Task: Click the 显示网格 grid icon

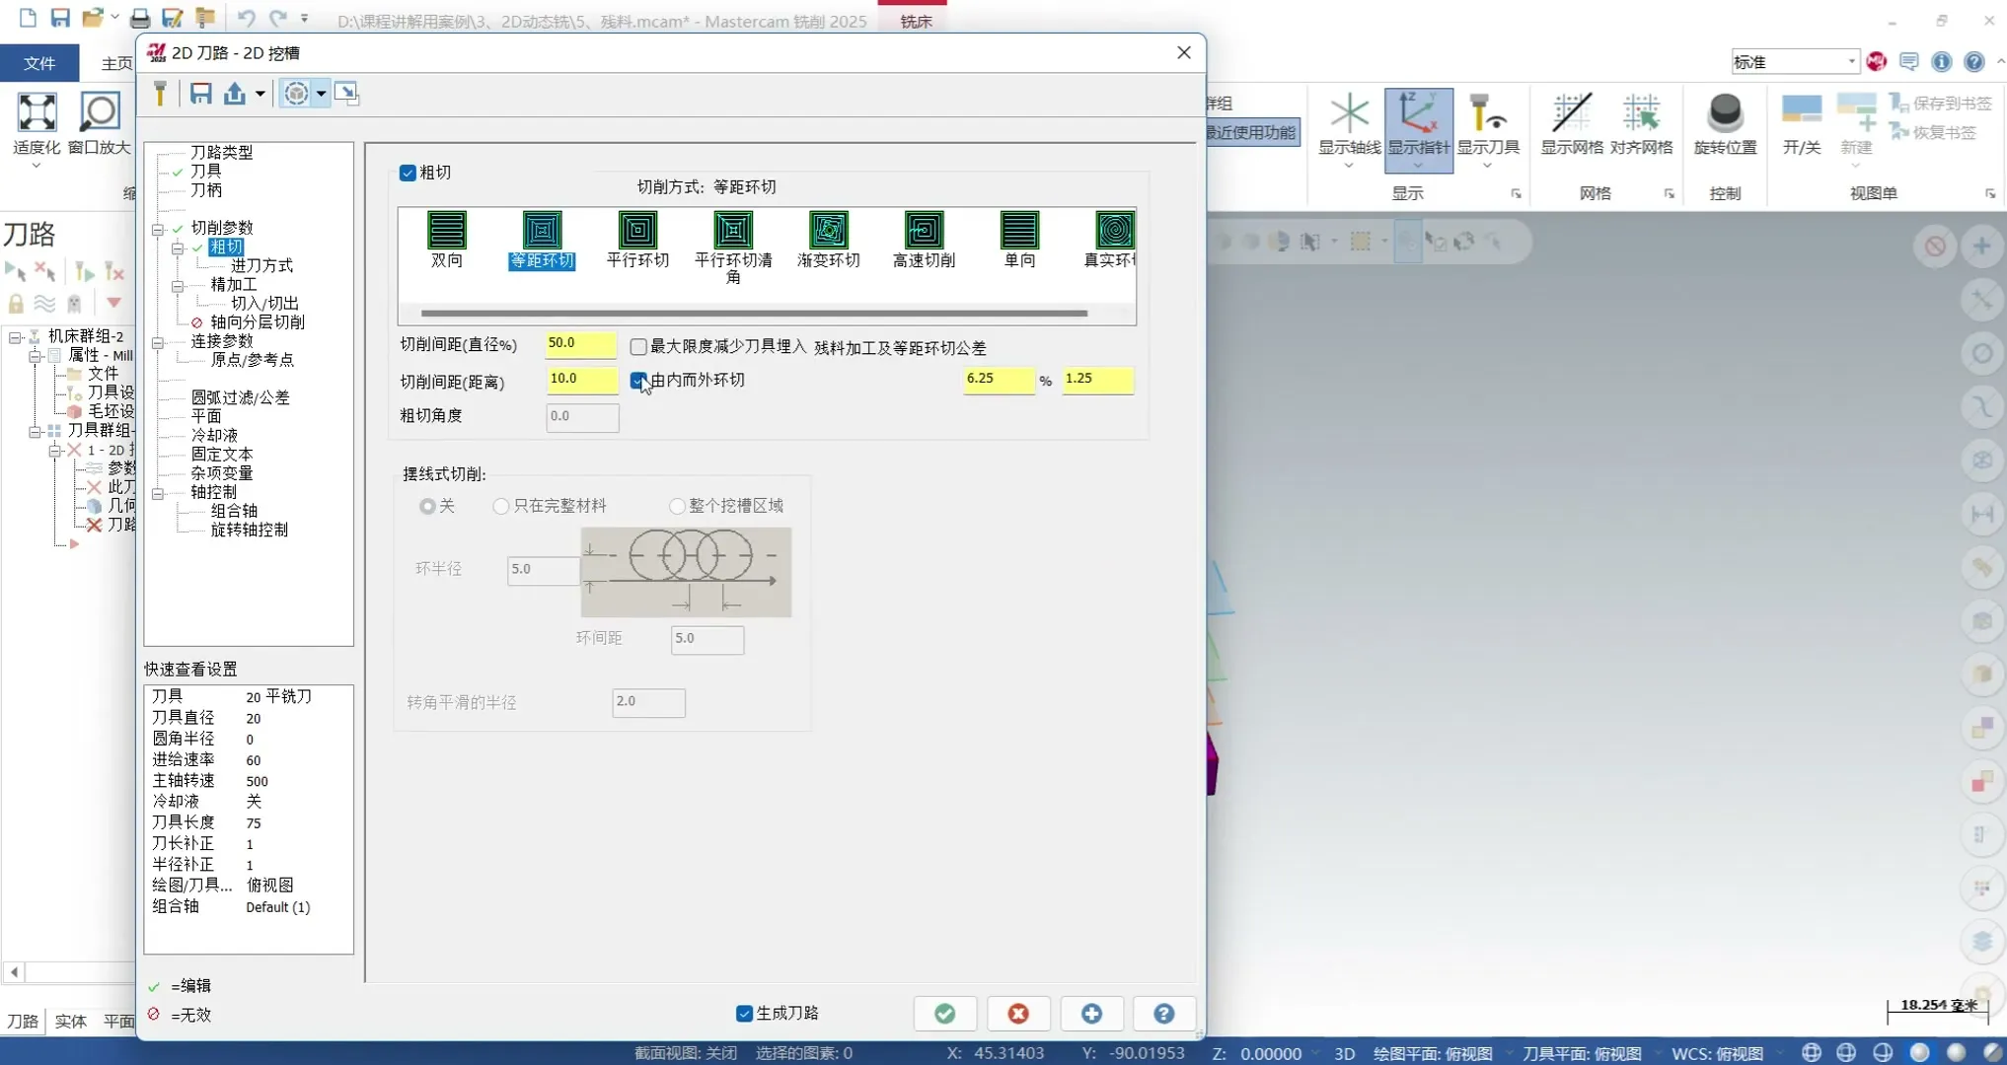Action: [x=1571, y=118]
